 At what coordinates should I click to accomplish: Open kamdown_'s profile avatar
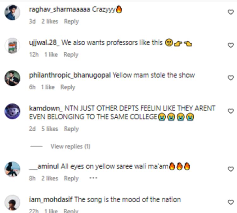click(x=12, y=111)
